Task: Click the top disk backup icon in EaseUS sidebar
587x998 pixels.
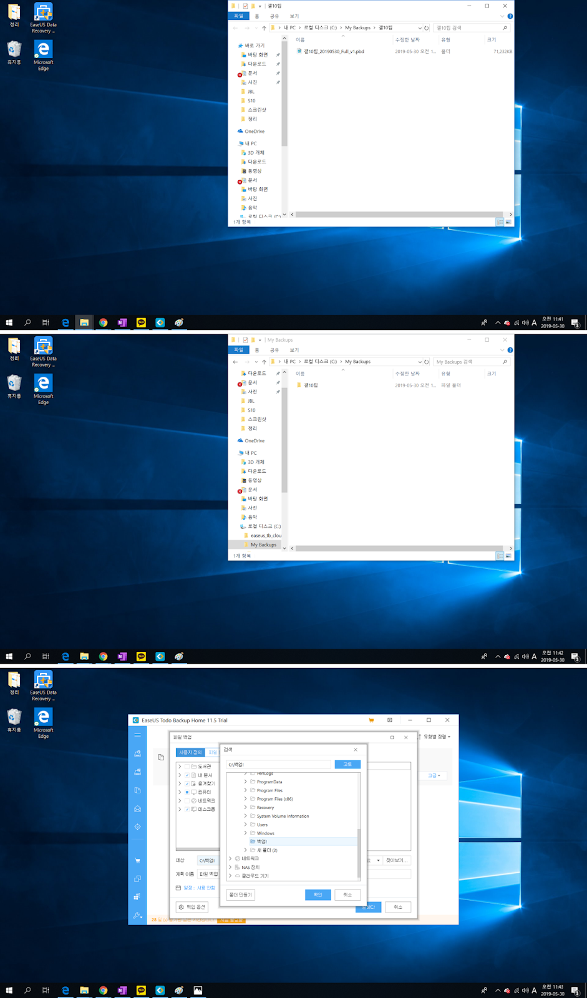Action: click(x=137, y=753)
